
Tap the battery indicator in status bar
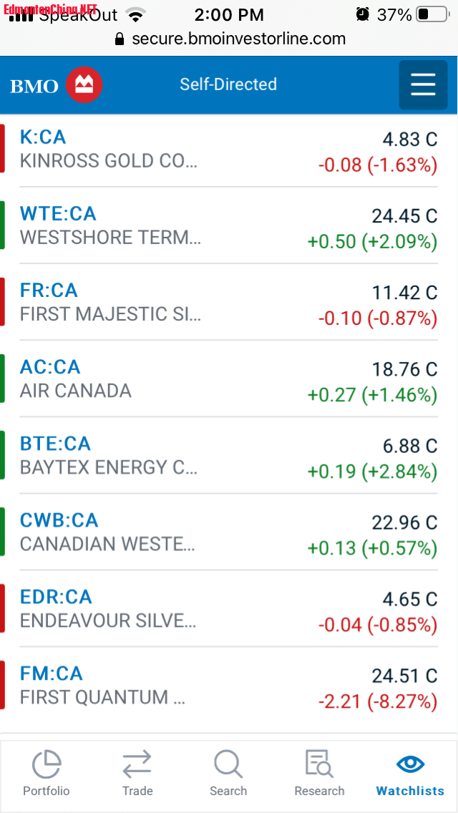432,14
